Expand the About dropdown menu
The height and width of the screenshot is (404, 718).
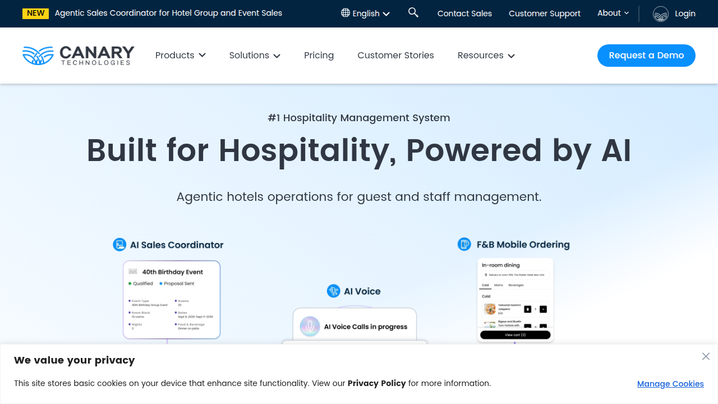(x=613, y=13)
